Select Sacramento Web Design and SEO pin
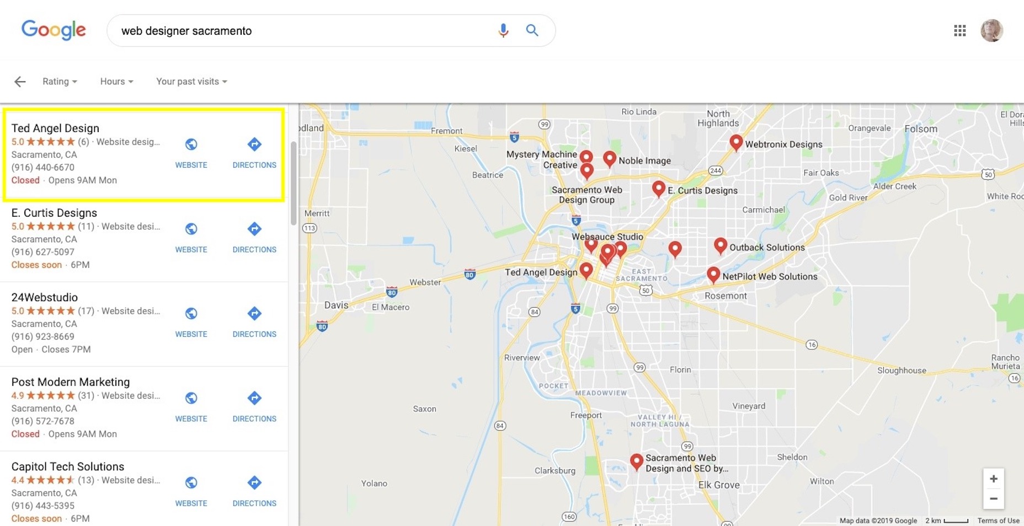 coord(636,463)
